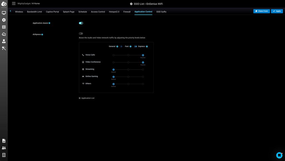
Task: Set Streaming priority to Fast
Action: tap(128, 70)
